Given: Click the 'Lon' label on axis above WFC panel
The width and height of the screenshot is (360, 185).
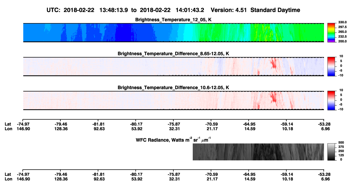Looking at the screenshot, I should pos(8,129).
